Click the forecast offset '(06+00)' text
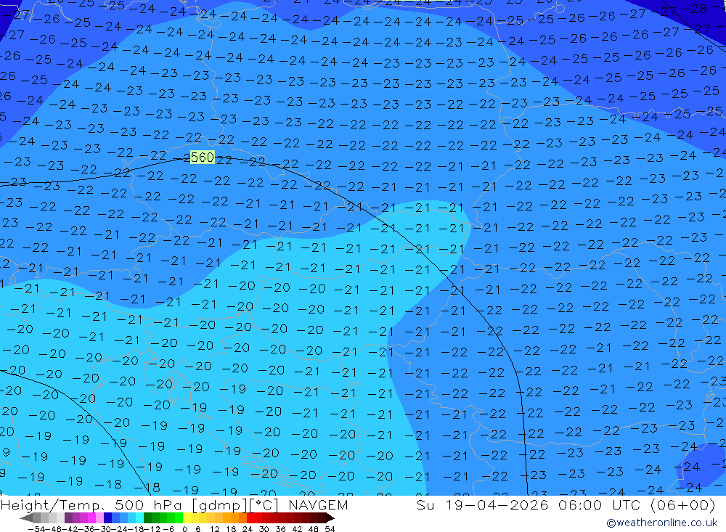The width and height of the screenshot is (726, 532). tap(682, 504)
